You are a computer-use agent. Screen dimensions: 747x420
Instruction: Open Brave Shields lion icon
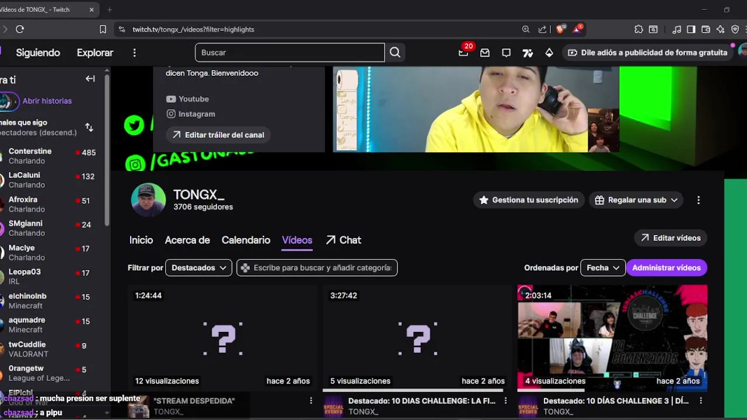pyautogui.click(x=561, y=29)
